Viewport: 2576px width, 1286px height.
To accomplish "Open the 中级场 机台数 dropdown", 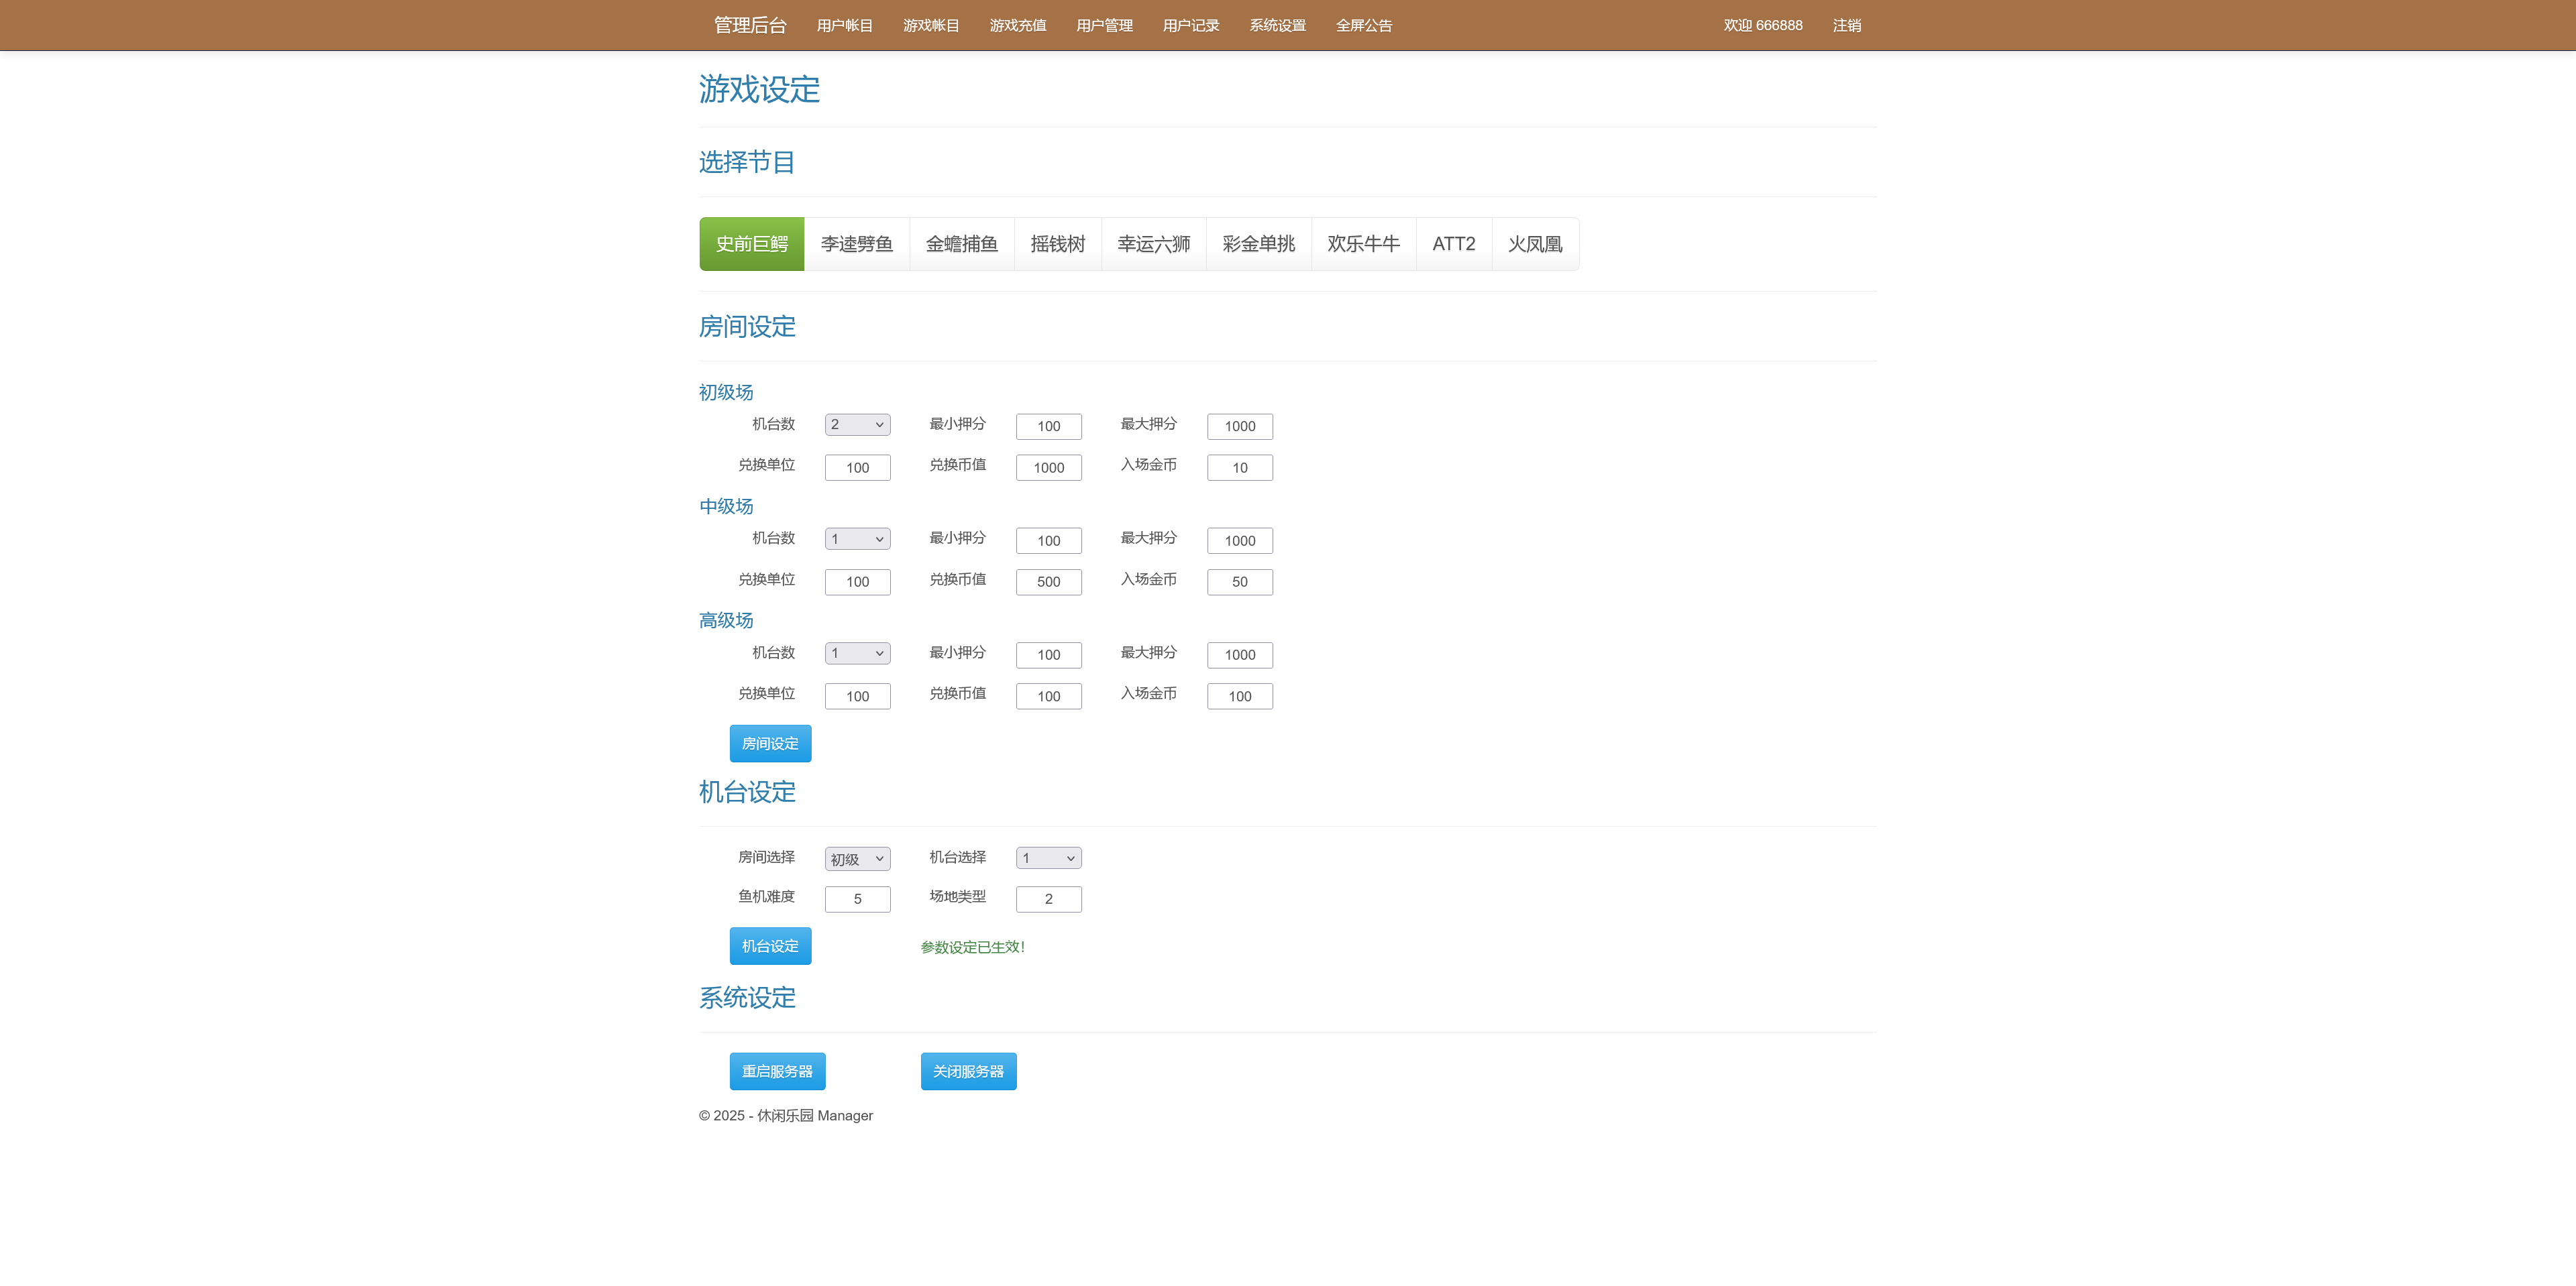I will click(x=856, y=538).
